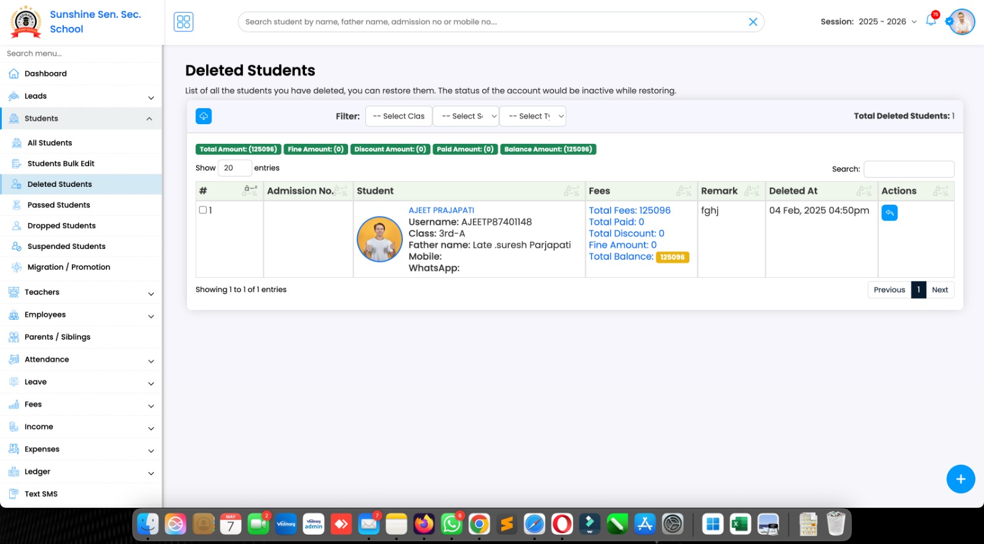Viewport: 984px width, 544px height.
Task: Expand the Expenses menu
Action: coord(81,449)
